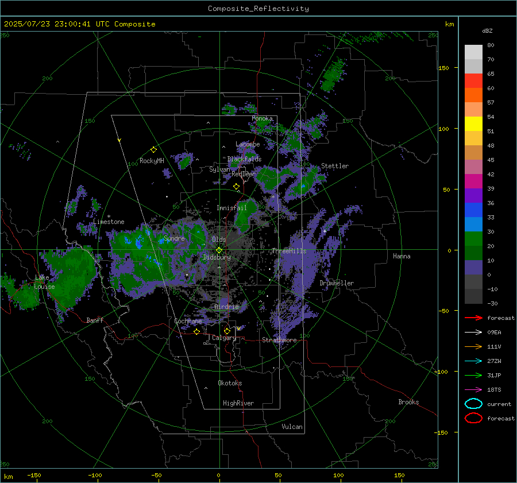Click the 100 tick on right axis
517x483 pixels.
point(443,129)
